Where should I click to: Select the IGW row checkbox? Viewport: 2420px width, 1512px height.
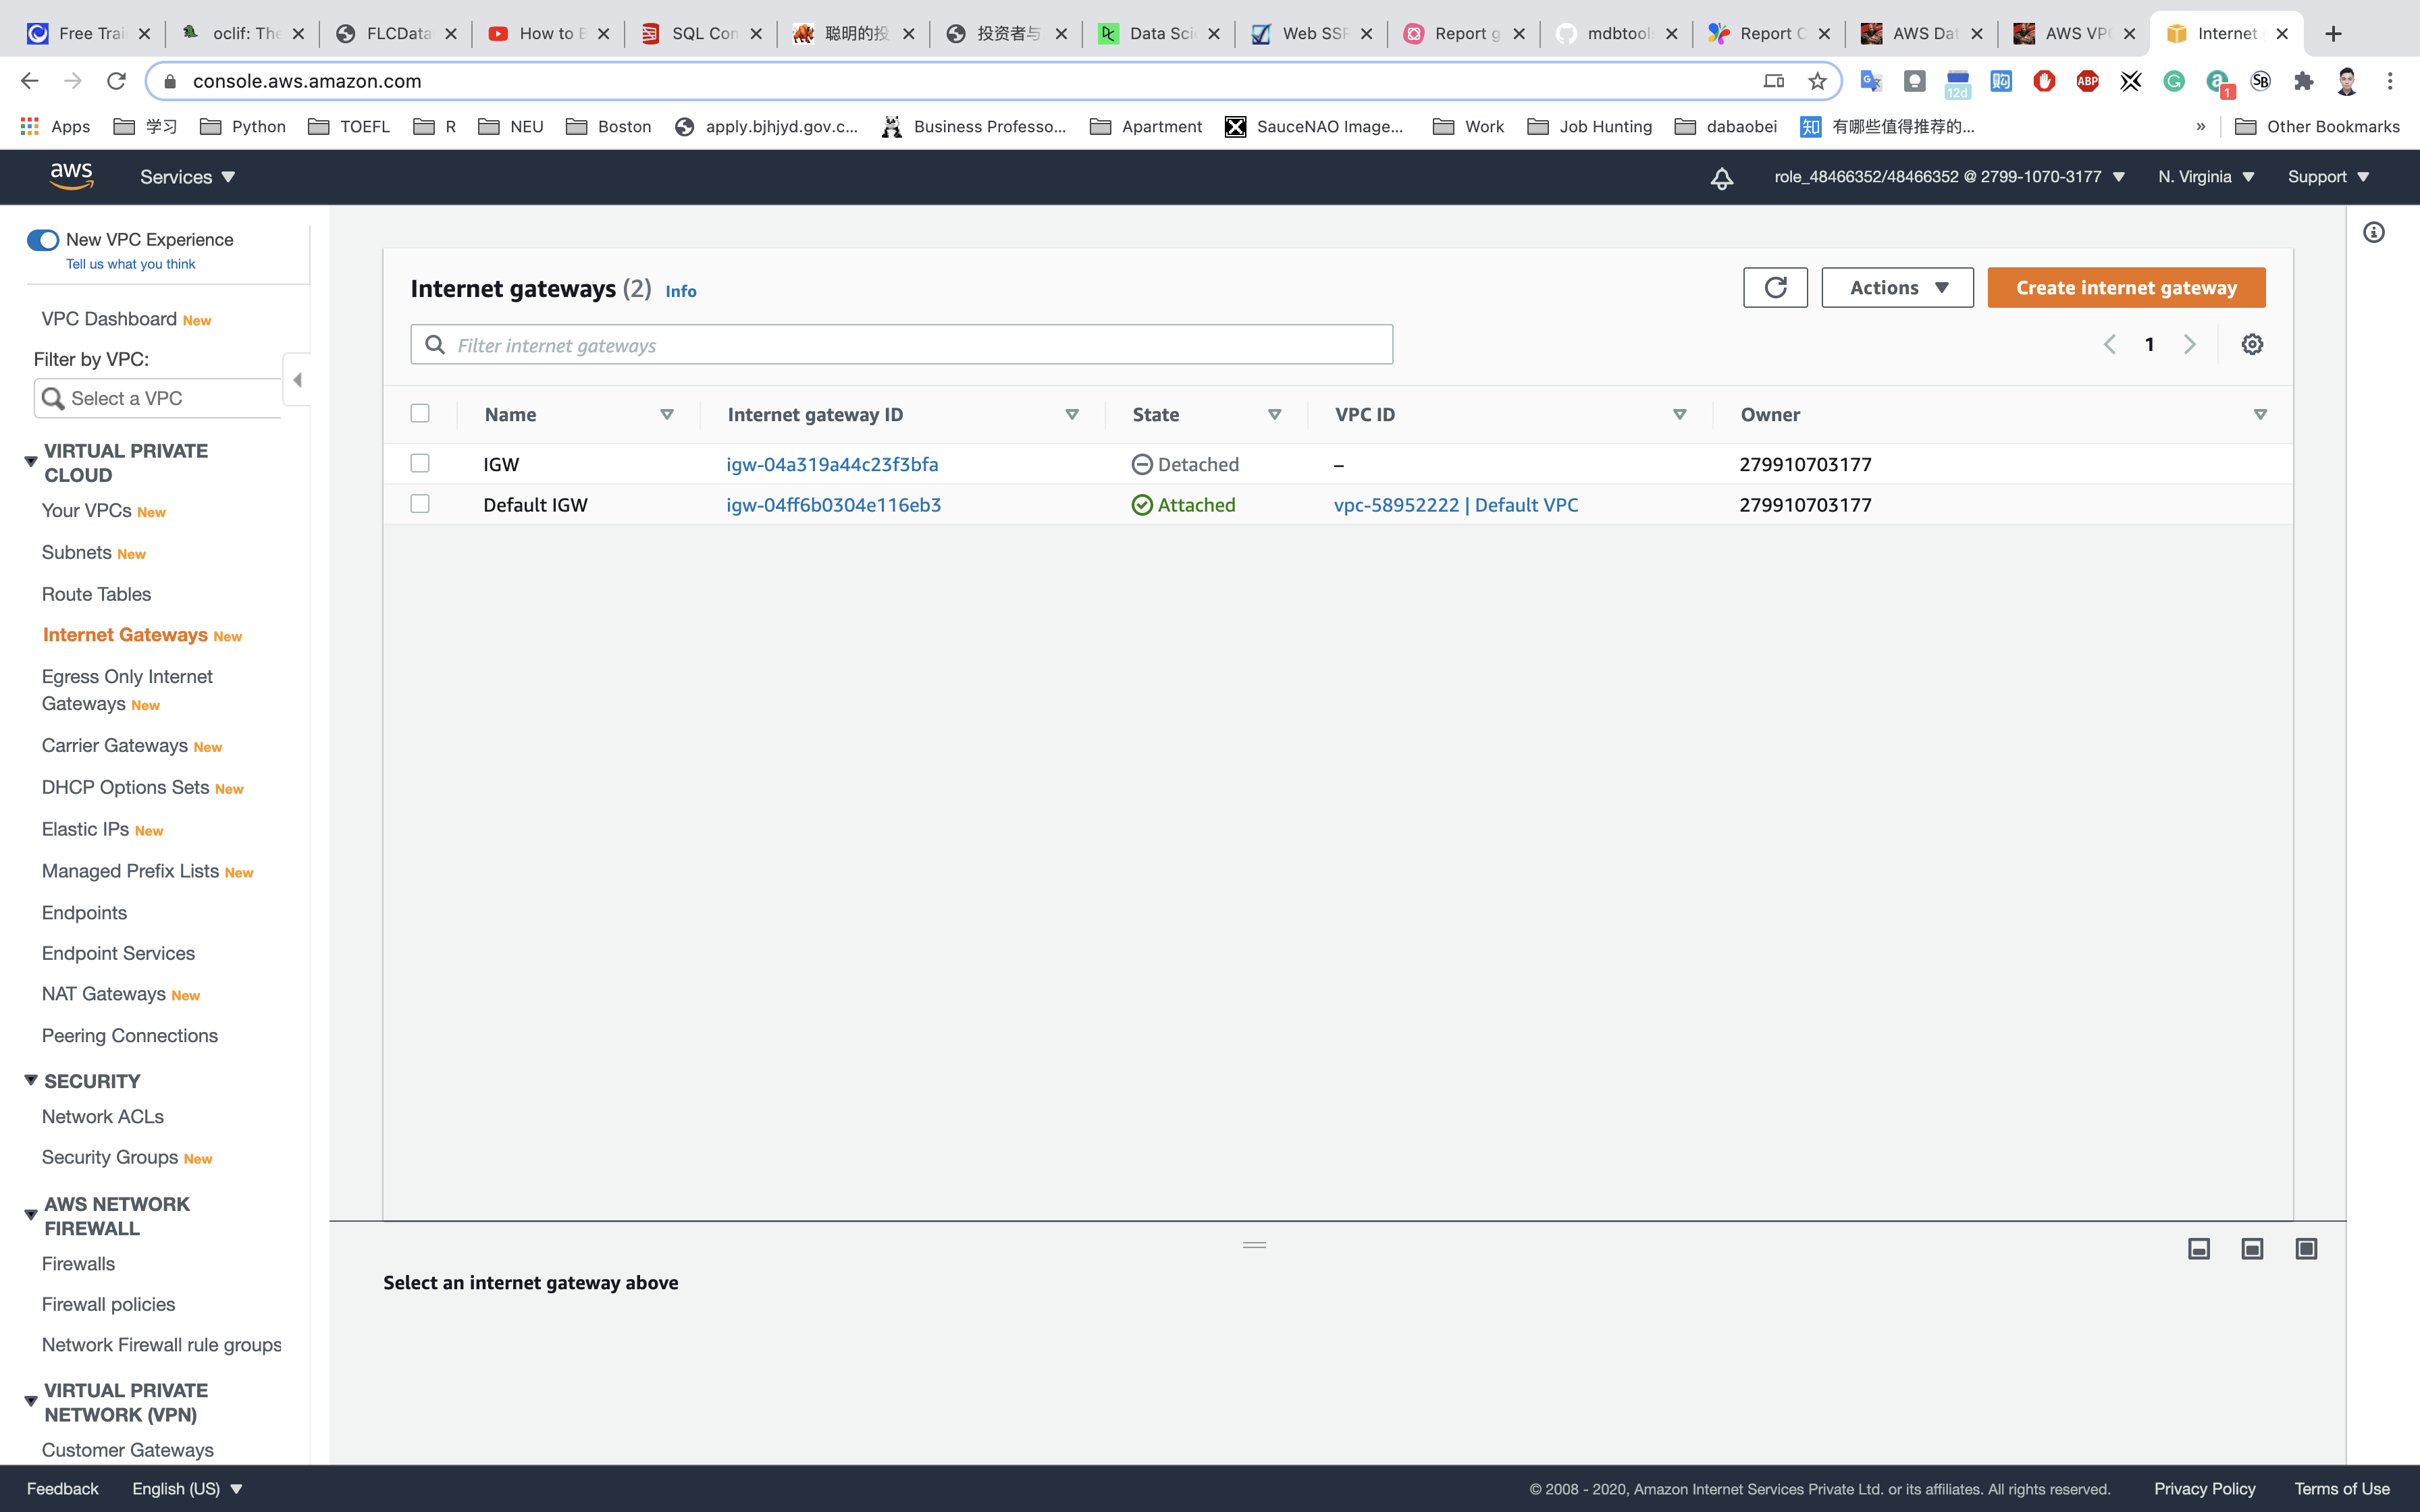(420, 463)
